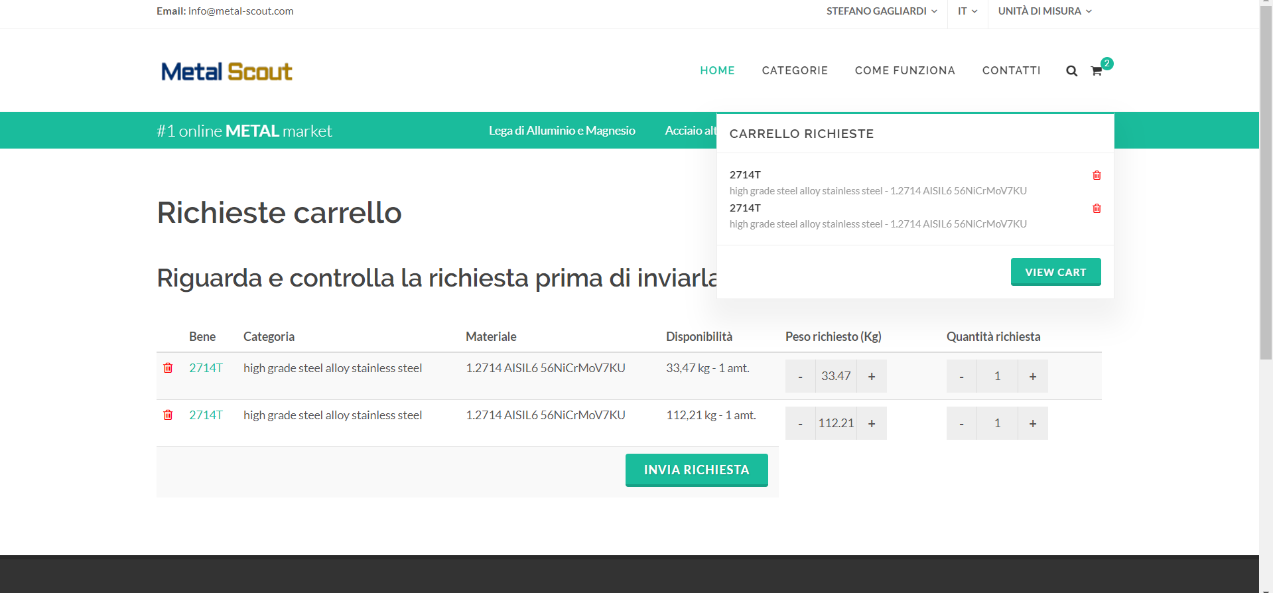This screenshot has height=593, width=1273.
Task: Open the Come Funziona page
Action: tap(905, 70)
